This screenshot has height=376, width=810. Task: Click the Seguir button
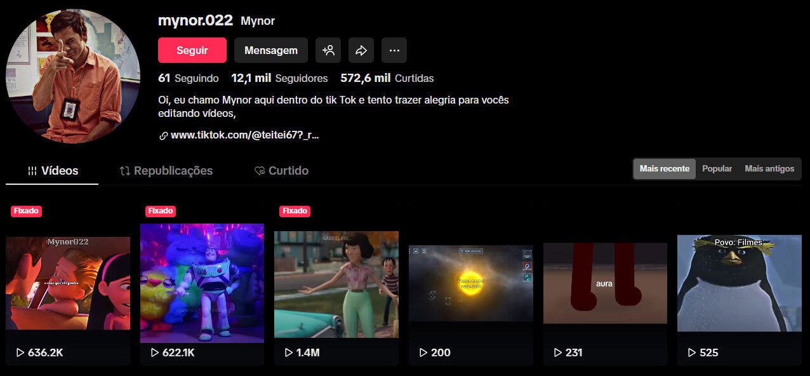[x=192, y=50]
